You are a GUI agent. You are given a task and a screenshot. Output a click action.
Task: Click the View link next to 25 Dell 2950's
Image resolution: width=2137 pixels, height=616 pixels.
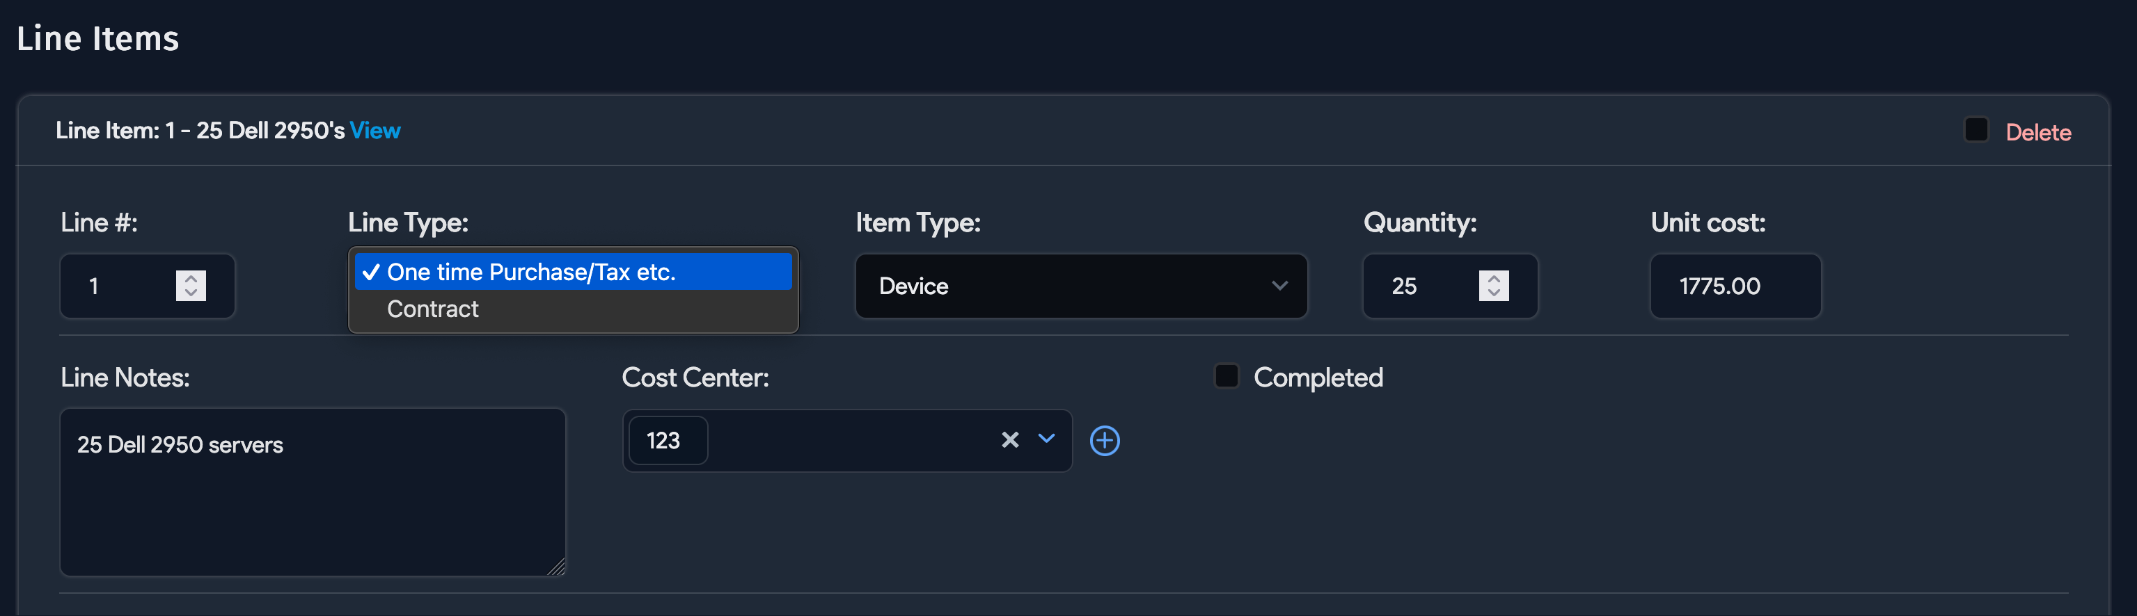(375, 130)
